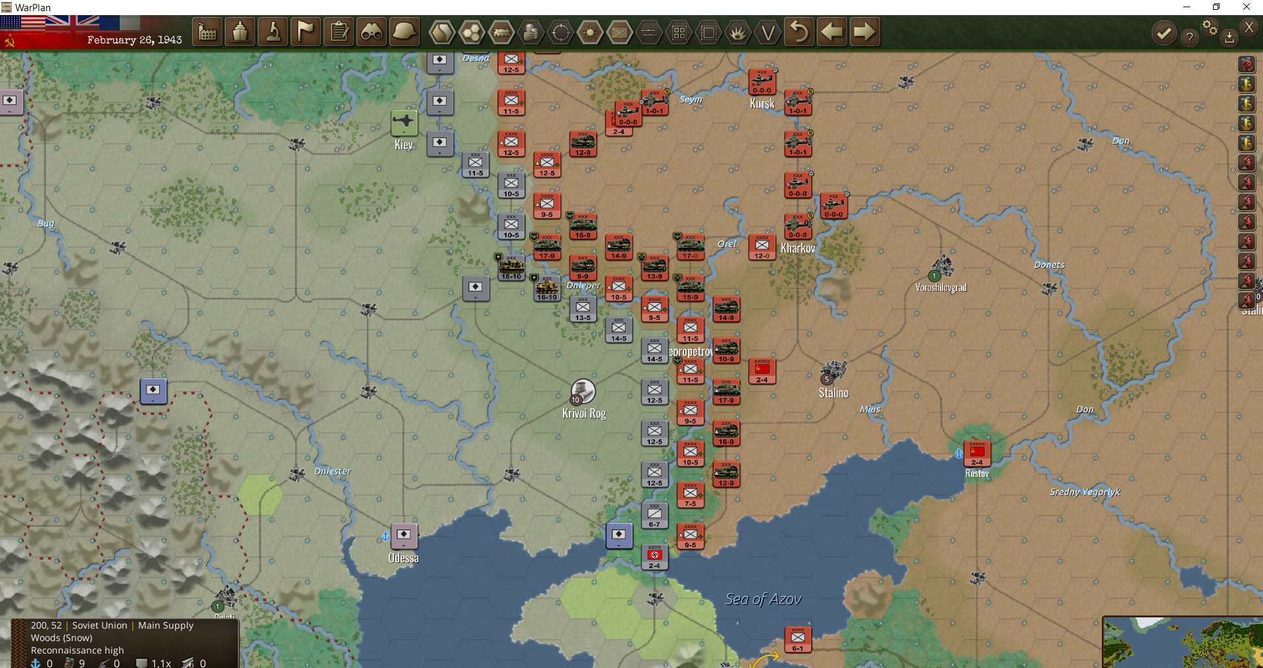Open help with the question mark
This screenshot has height=668, width=1263.
coord(1189,37)
